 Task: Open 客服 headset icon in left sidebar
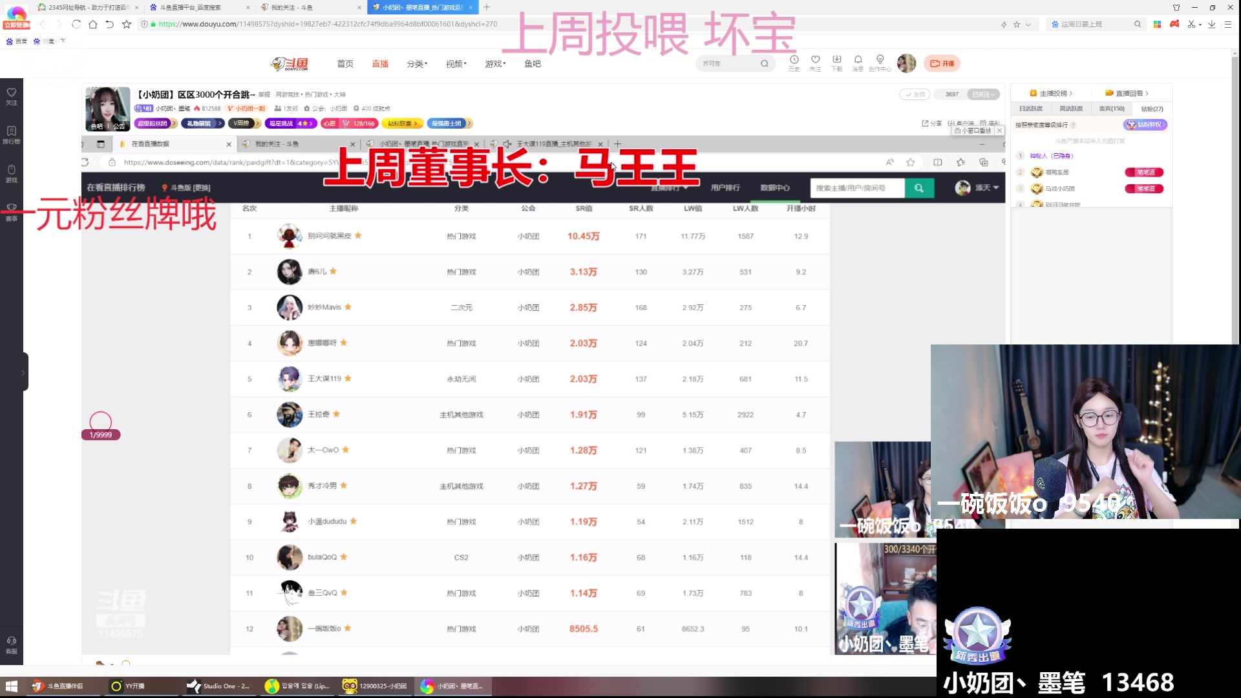pos(12,644)
